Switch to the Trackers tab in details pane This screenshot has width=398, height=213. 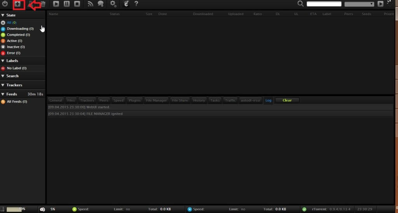87,100
